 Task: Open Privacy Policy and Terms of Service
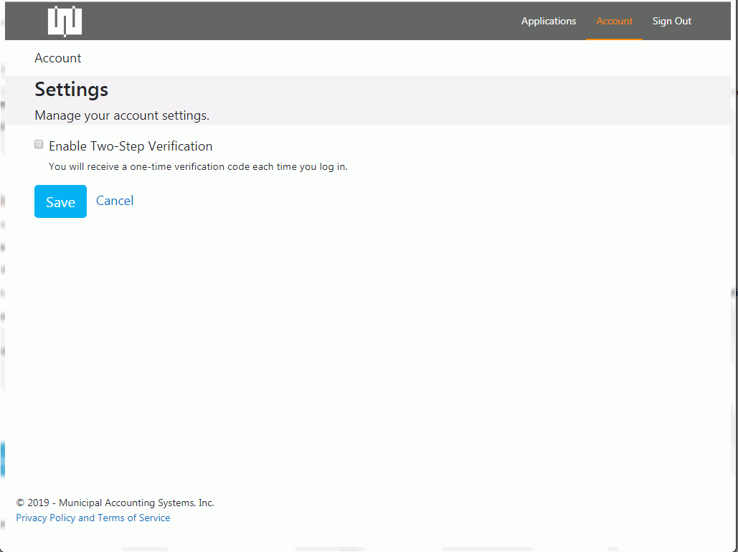93,518
